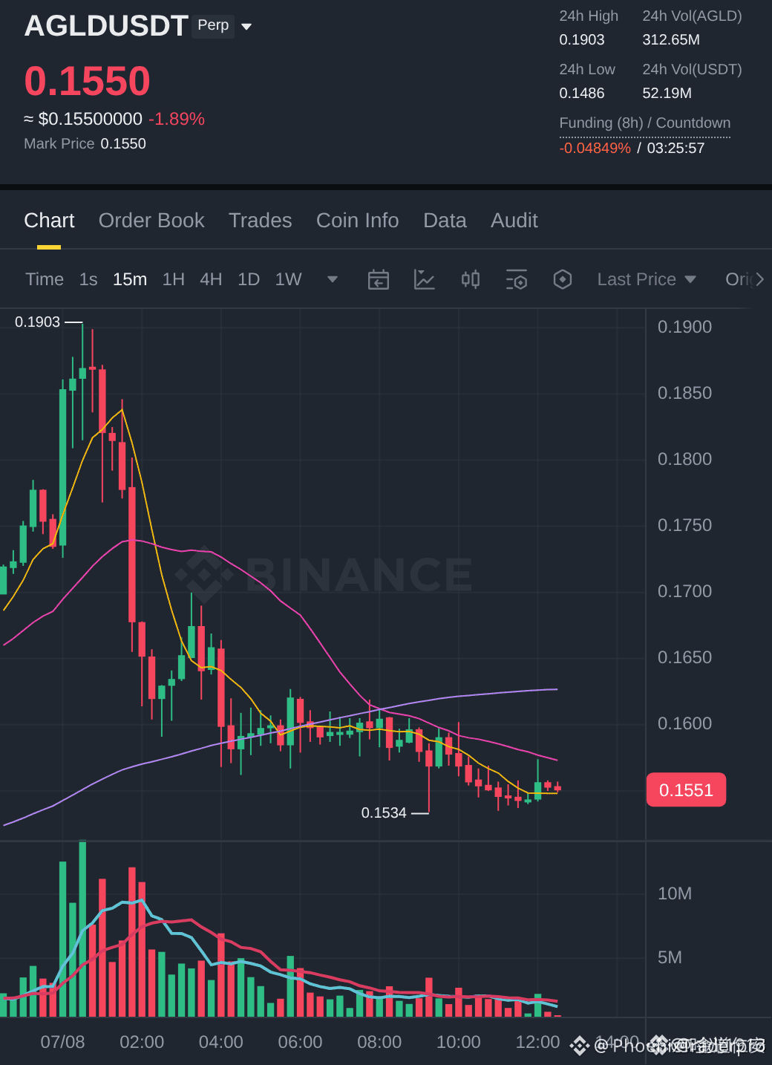772x1065 pixels.
Task: Tap the 0.1600 price axis label
Action: click(x=684, y=723)
